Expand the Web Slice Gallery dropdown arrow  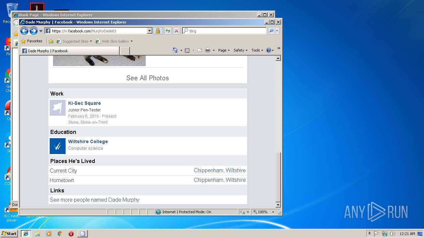coord(132,41)
